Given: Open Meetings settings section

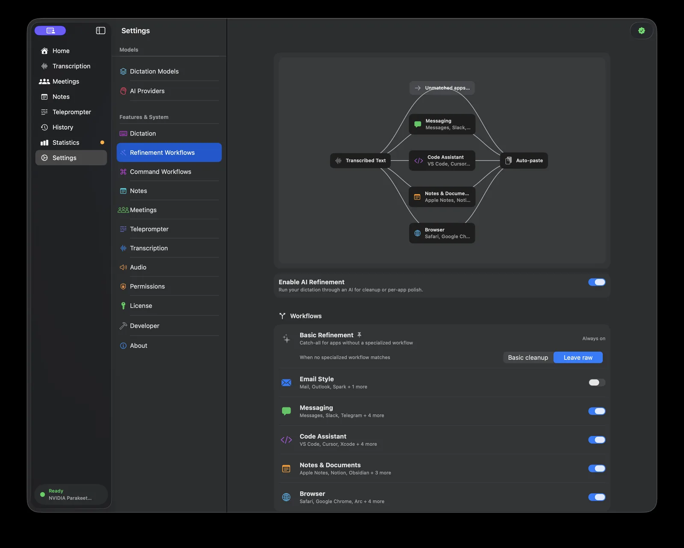Looking at the screenshot, I should [169, 210].
